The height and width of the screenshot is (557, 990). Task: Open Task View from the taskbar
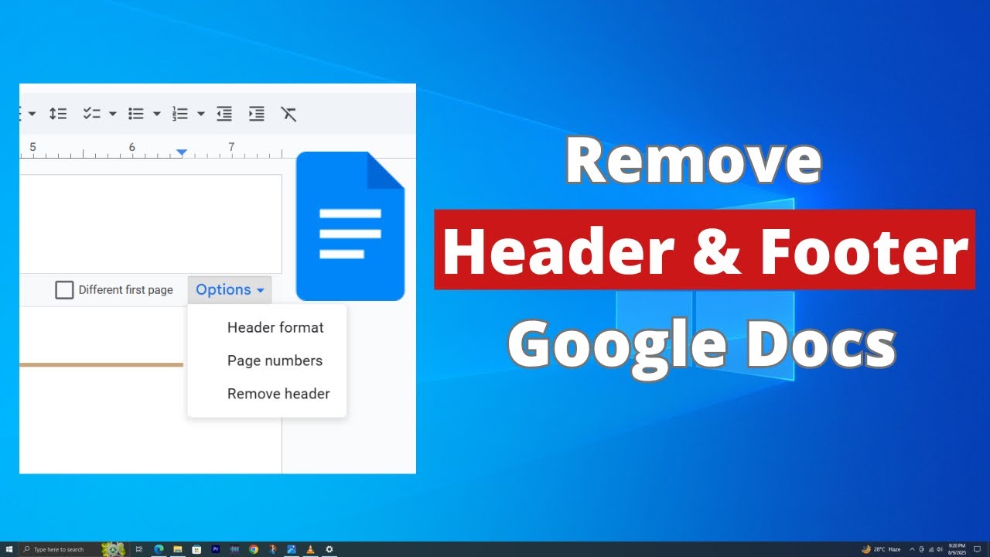tap(139, 549)
